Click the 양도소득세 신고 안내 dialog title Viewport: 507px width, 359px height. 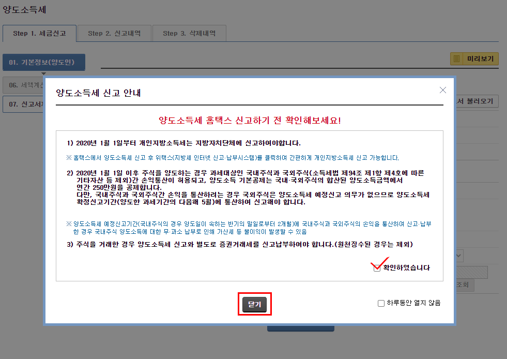98,93
